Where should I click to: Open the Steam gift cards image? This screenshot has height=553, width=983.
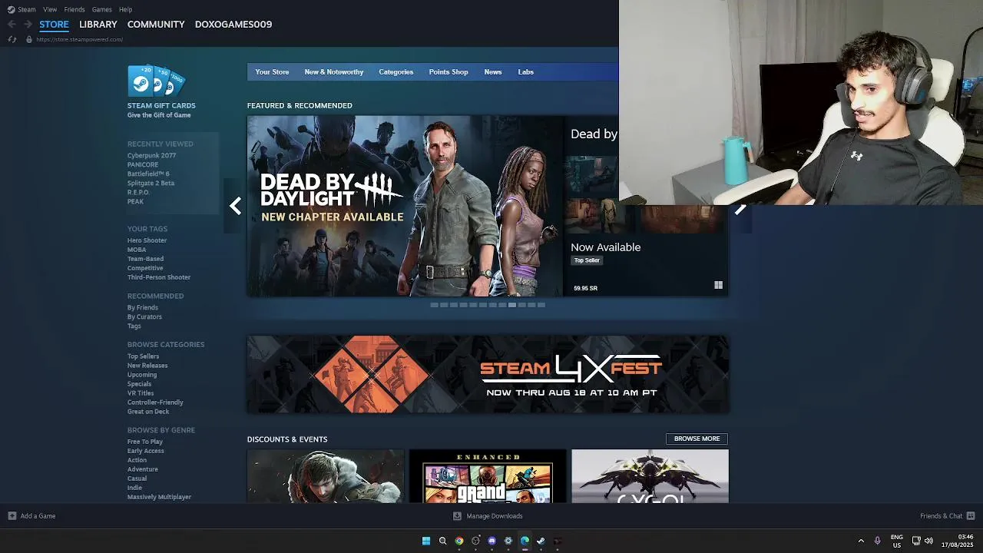pos(157,81)
